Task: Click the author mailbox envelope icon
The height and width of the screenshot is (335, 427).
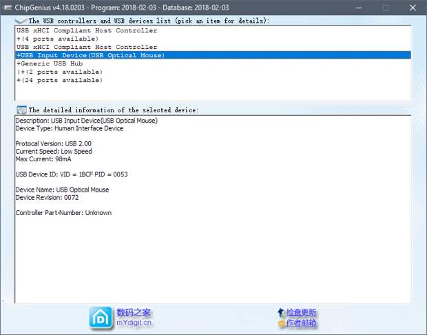Action: (281, 323)
